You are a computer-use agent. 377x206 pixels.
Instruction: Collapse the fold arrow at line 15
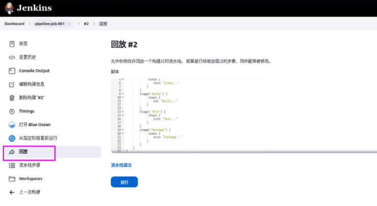tap(123, 116)
